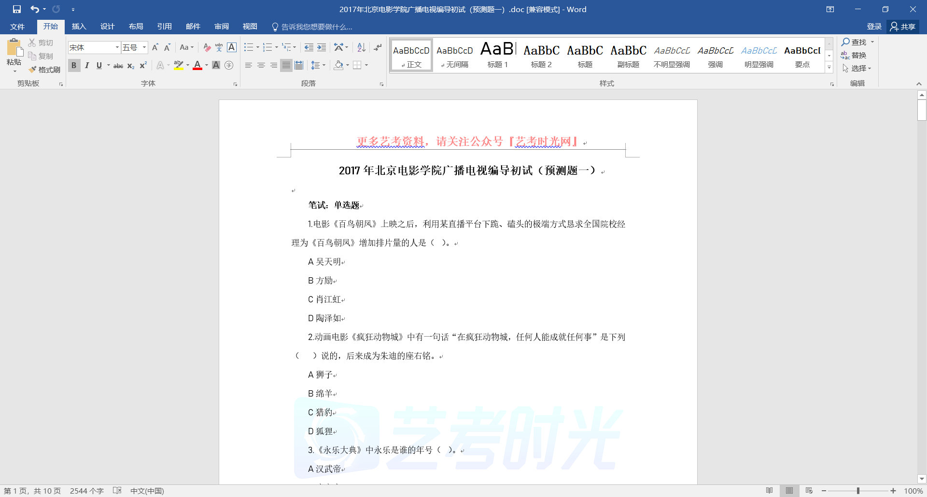This screenshot has width=927, height=497.
Task: Switch to the 审阅 ribbon tab
Action: click(x=222, y=27)
